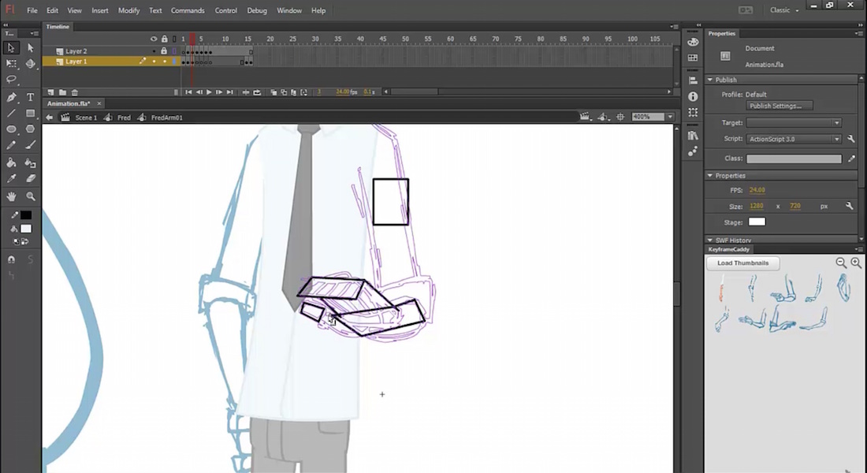
Task: Open the Info panel icon
Action: [693, 96]
